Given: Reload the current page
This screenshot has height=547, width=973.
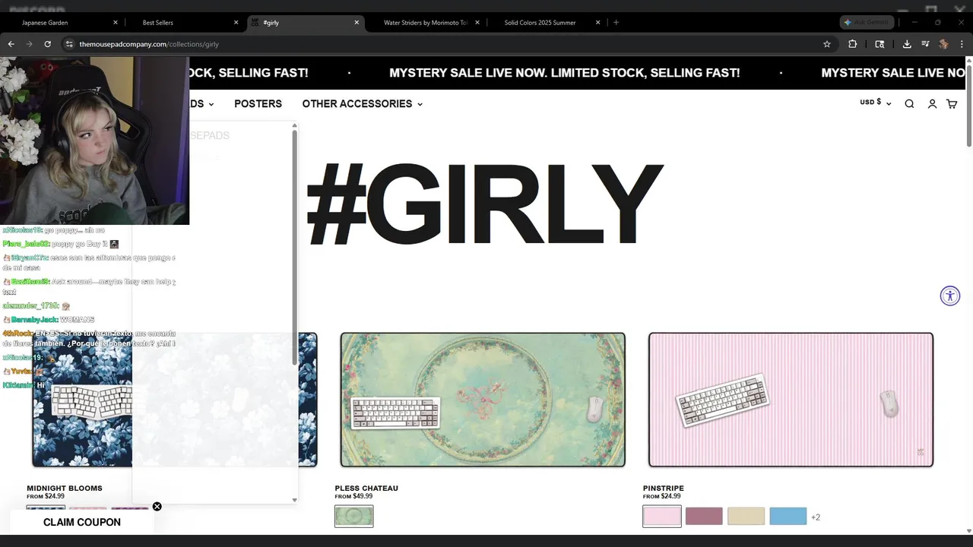Looking at the screenshot, I should click(x=47, y=44).
